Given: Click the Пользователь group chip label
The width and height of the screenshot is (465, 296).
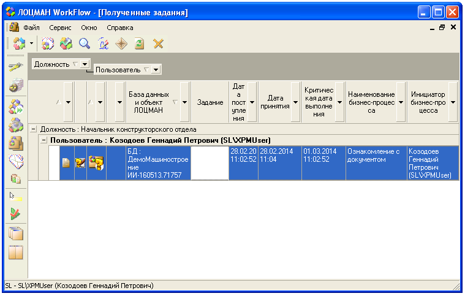Looking at the screenshot, I should (x=118, y=70).
